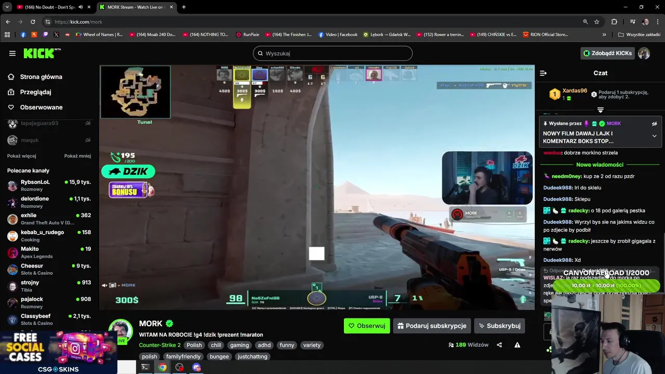Open the strojny Tibia channel

49,286
